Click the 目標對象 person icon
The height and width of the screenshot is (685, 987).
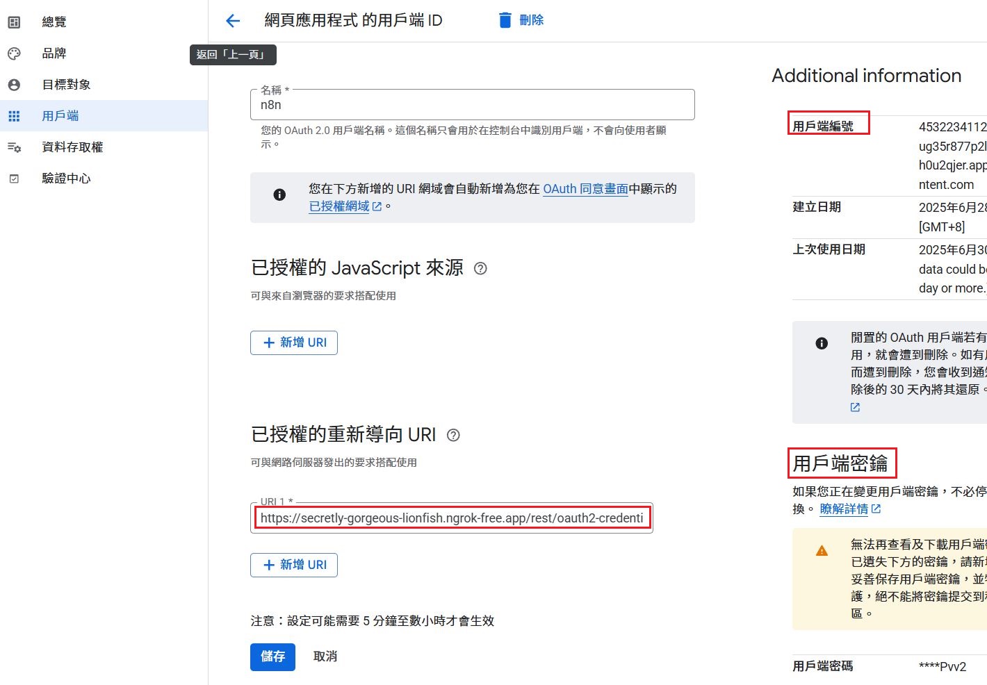[14, 85]
